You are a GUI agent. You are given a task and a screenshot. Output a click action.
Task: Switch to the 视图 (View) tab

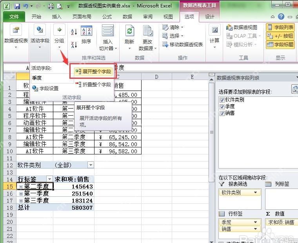click(x=168, y=17)
